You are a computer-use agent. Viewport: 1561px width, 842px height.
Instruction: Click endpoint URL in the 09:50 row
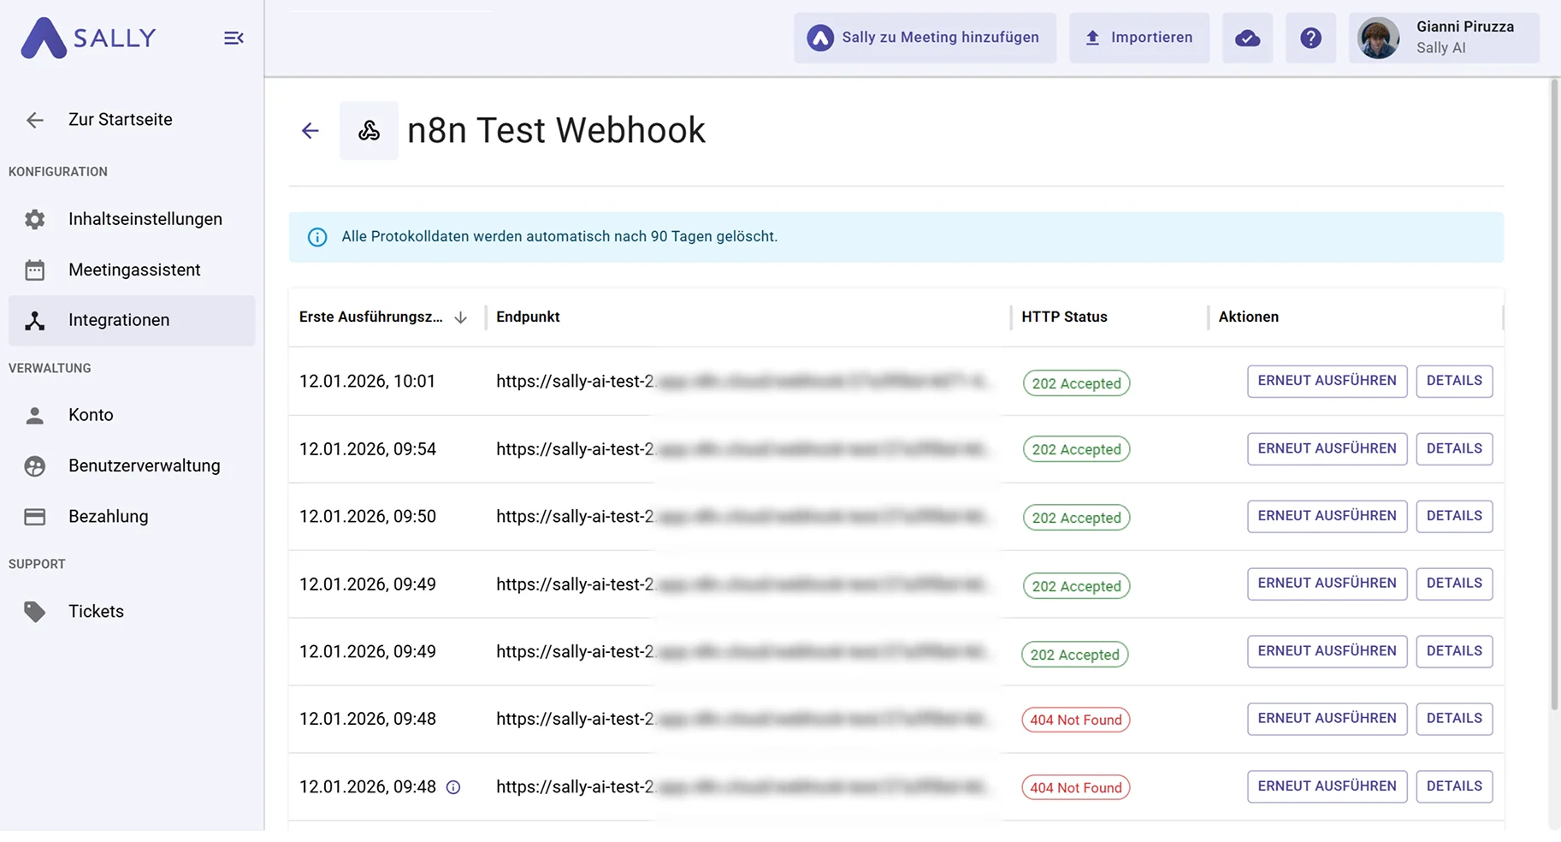tap(744, 517)
